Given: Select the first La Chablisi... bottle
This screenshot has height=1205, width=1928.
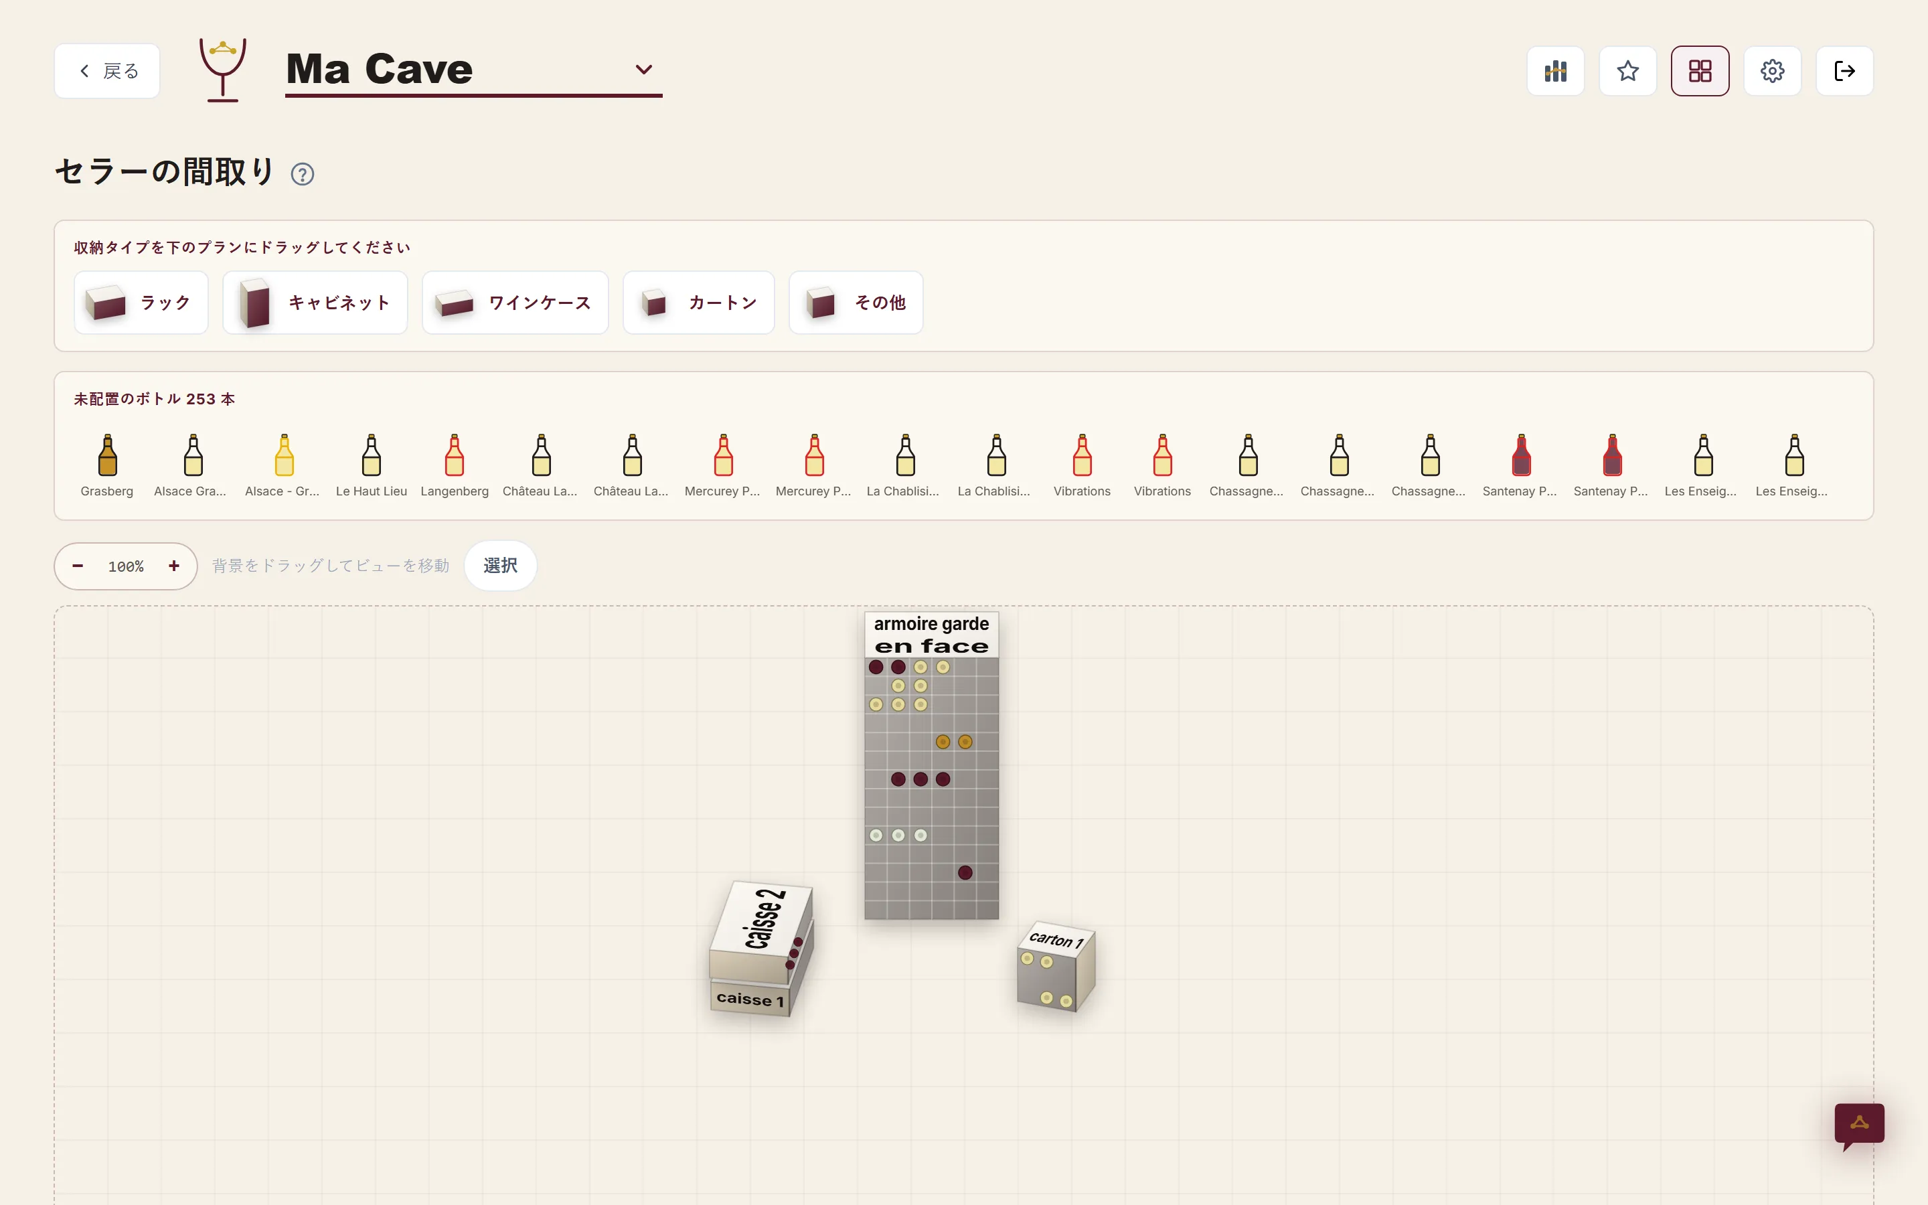Looking at the screenshot, I should pyautogui.click(x=904, y=466).
